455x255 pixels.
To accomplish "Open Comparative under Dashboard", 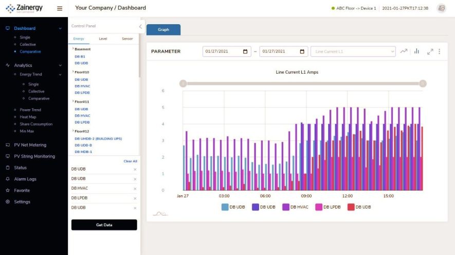I will (30, 52).
